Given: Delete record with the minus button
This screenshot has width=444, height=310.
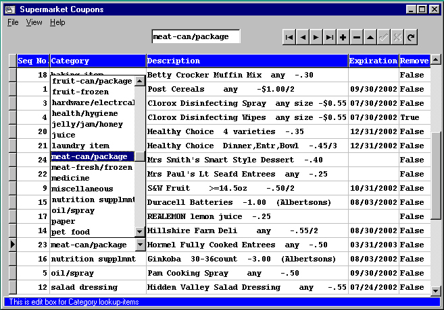Looking at the screenshot, I should click(x=357, y=37).
